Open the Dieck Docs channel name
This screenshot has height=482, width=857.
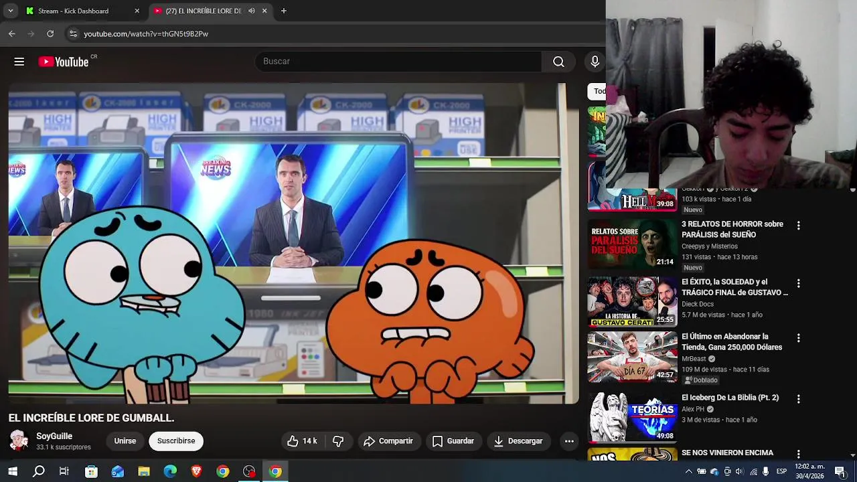[698, 304]
